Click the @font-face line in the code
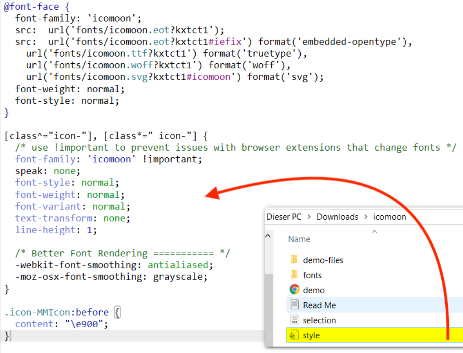Viewport: 463px width, 353px height. point(37,7)
